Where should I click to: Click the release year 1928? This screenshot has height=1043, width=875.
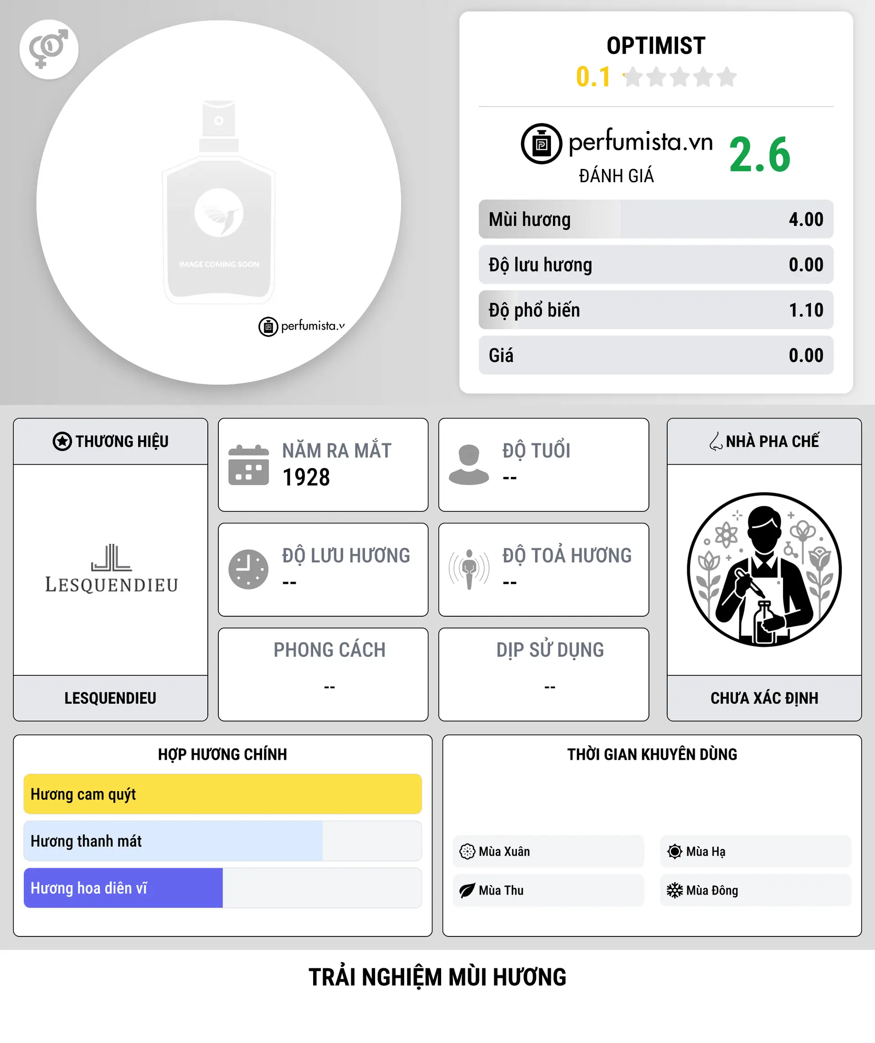click(x=306, y=477)
